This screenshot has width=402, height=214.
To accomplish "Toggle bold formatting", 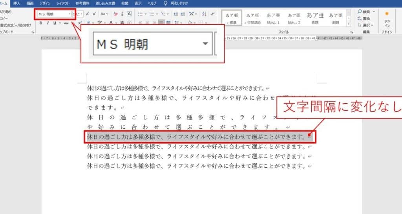I will 41,23.
